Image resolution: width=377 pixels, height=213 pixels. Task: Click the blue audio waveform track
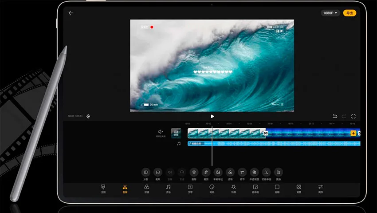point(274,143)
